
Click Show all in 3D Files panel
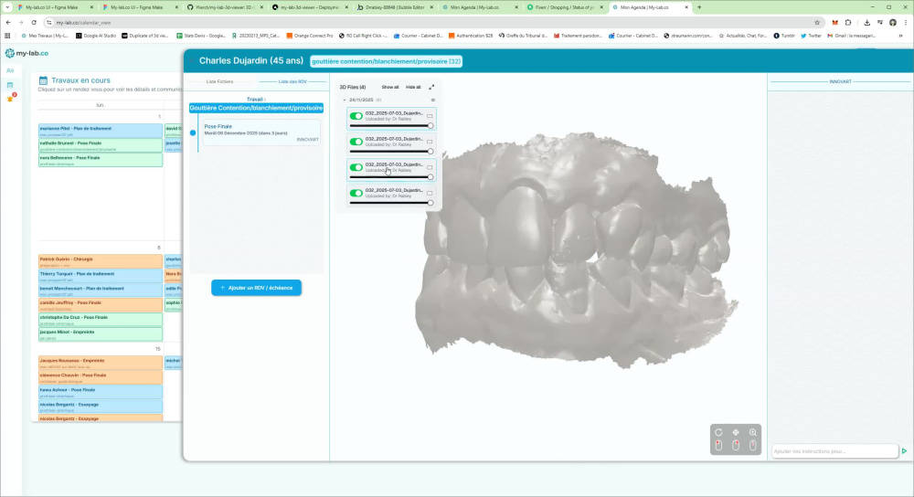click(390, 87)
